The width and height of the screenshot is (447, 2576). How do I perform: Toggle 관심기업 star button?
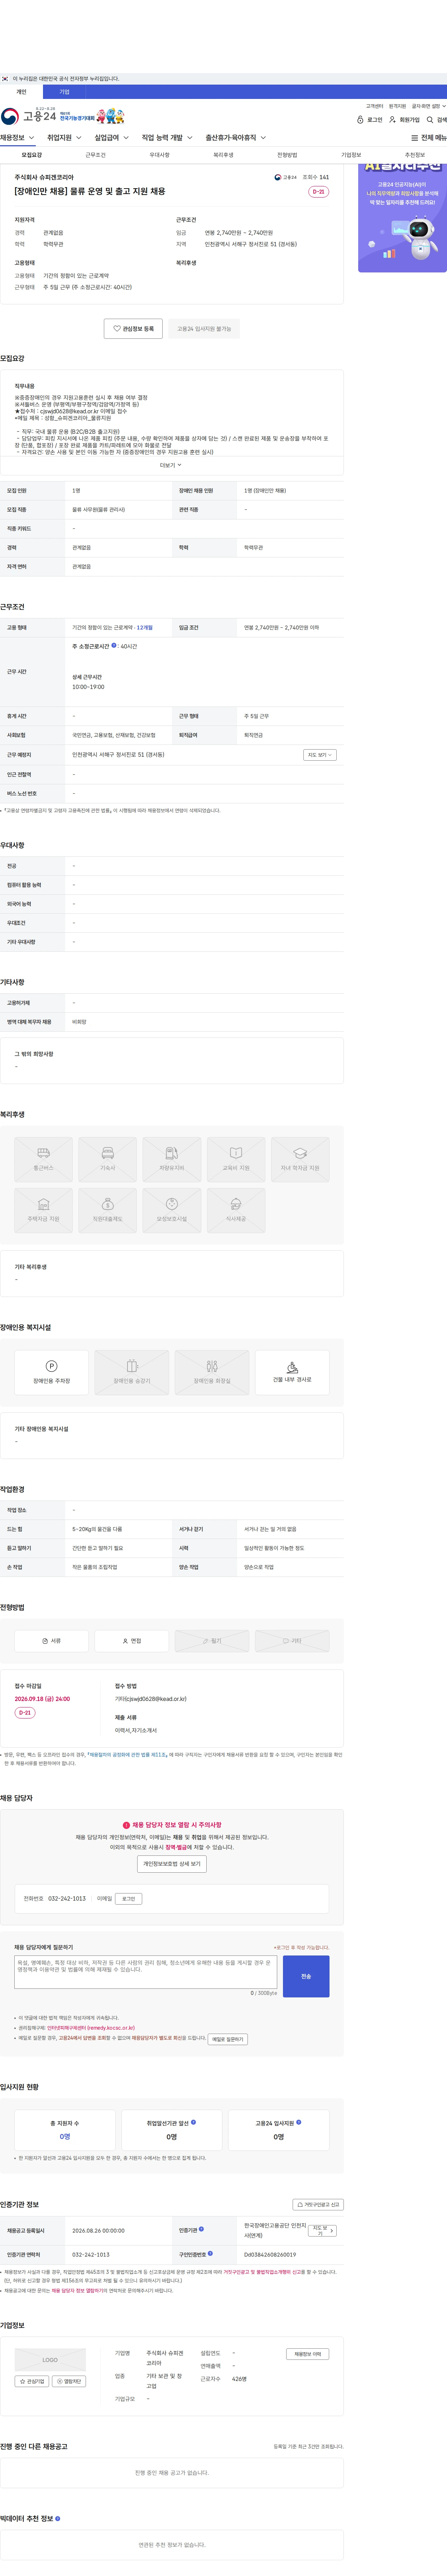32,2381
